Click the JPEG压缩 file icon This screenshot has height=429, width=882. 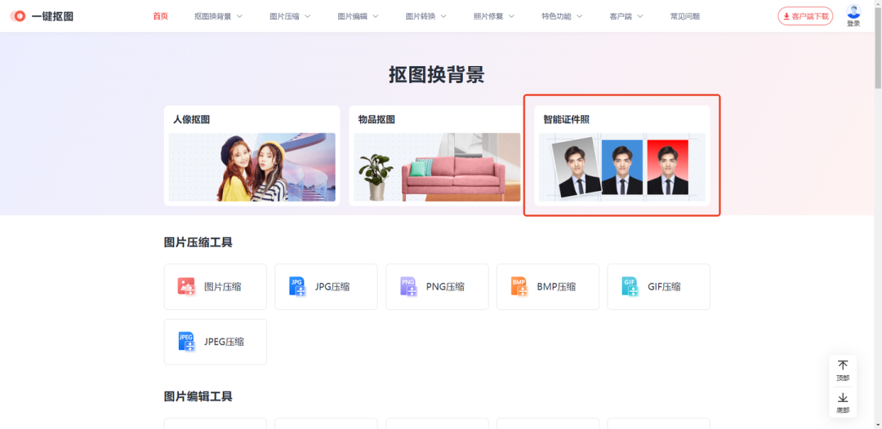click(186, 342)
